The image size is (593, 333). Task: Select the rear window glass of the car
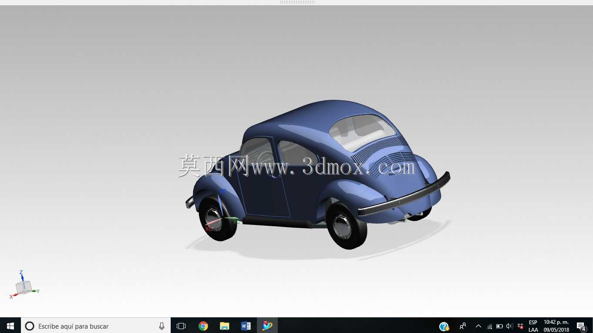pyautogui.click(x=362, y=132)
